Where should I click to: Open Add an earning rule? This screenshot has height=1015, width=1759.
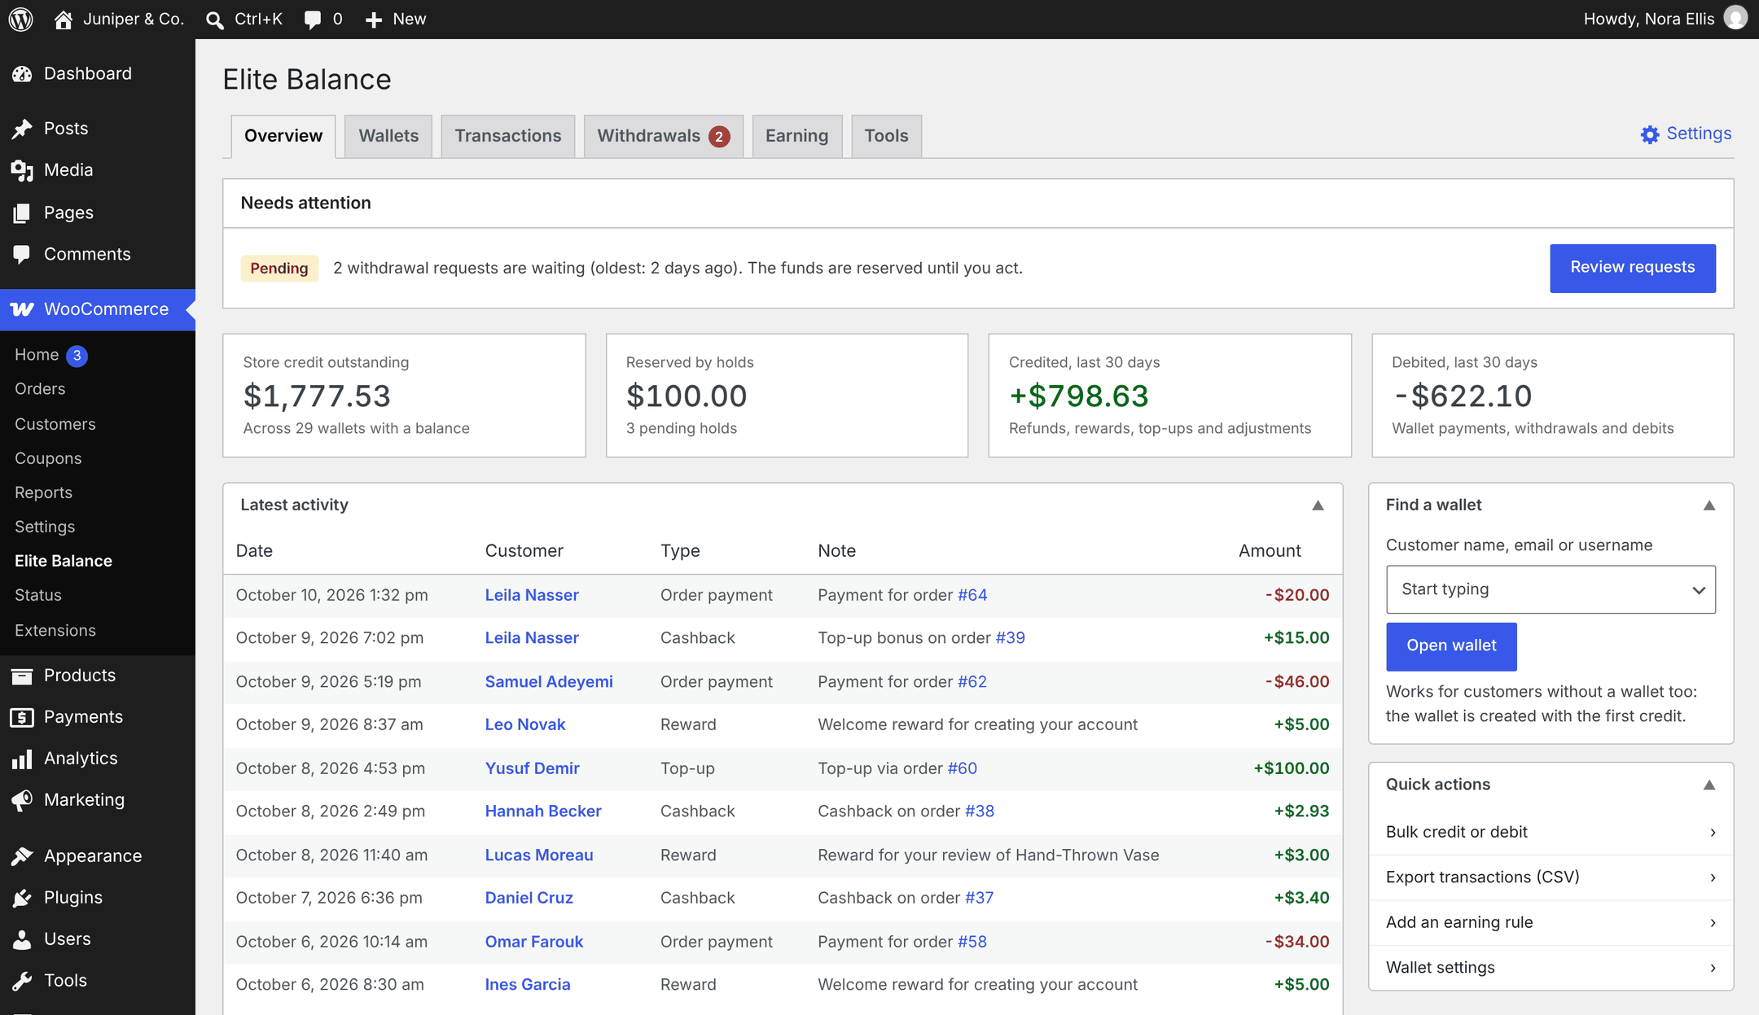coord(1551,922)
